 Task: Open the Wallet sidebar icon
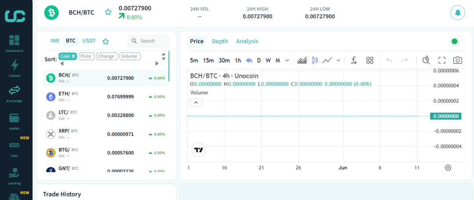pyautogui.click(x=14, y=118)
